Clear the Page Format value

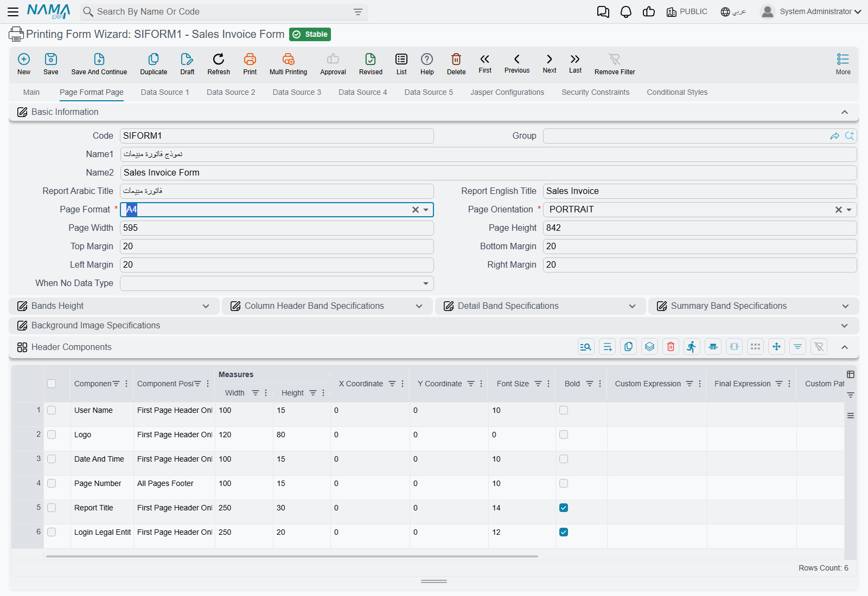tap(416, 210)
